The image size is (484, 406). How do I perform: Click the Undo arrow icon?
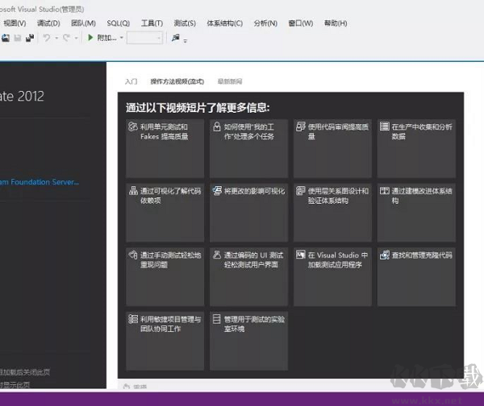coord(47,38)
